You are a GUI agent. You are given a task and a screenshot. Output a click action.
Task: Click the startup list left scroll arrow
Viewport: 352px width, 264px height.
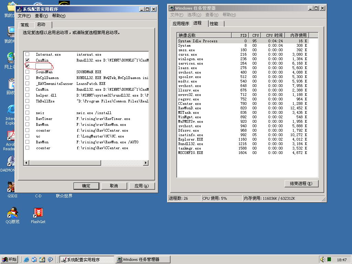click(26, 163)
